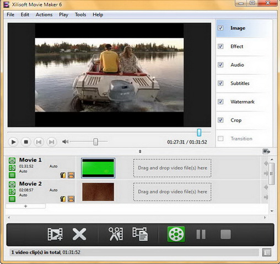Click the film-strip document icon in toolbar
The image size is (280, 264).
(x=140, y=234)
